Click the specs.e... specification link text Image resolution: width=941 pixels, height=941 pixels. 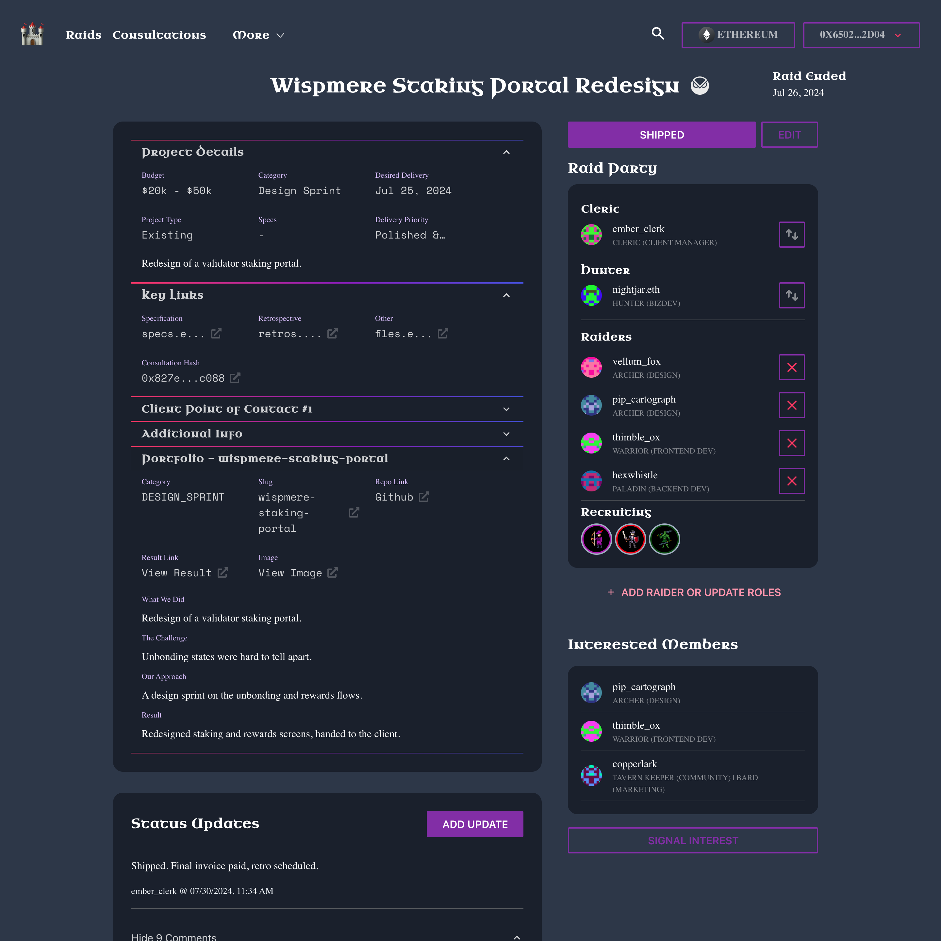[173, 334]
